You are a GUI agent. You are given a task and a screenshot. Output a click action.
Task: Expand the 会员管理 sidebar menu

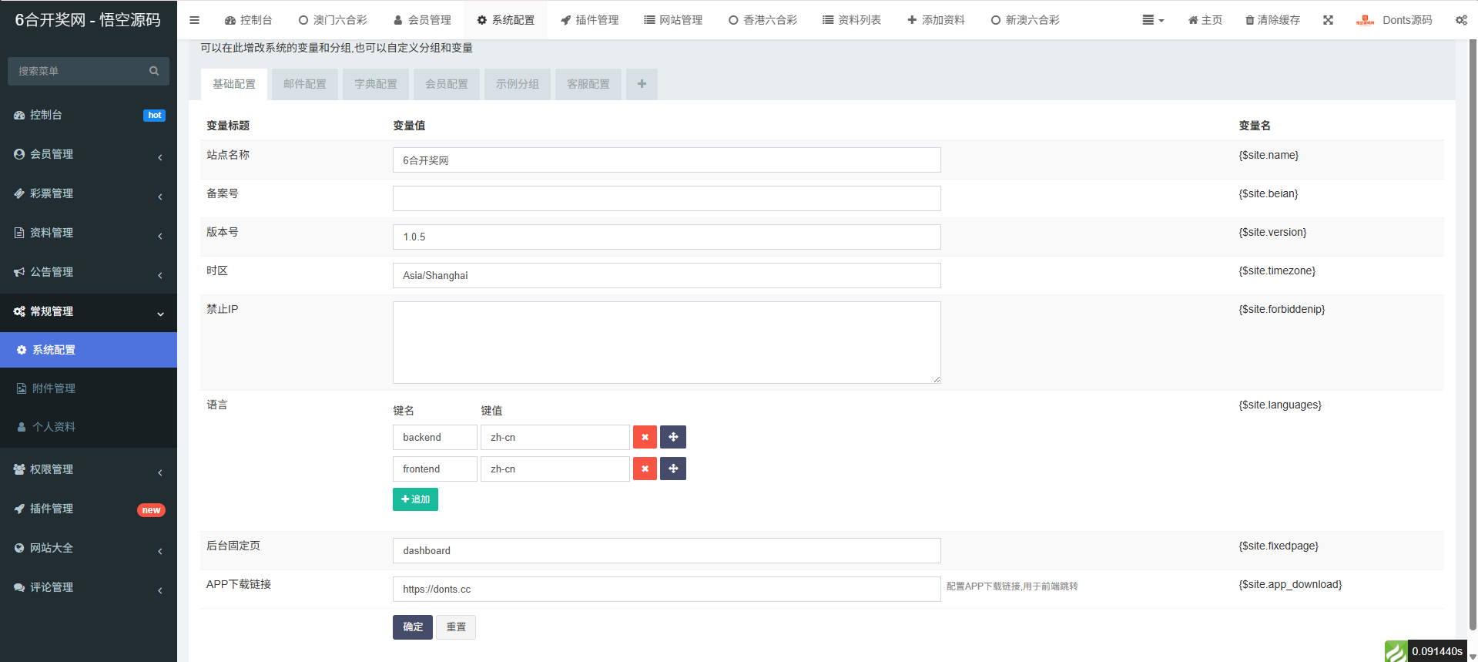tap(88, 154)
